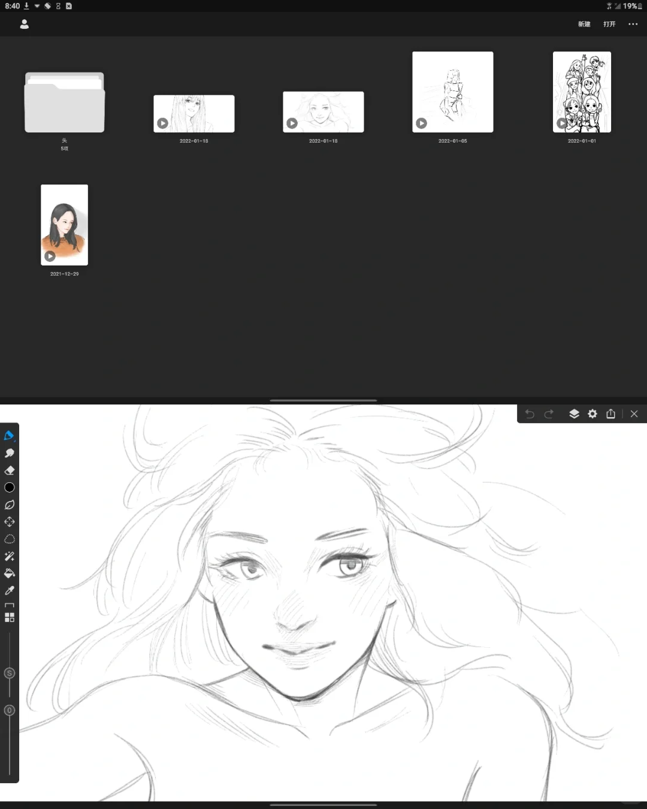The height and width of the screenshot is (809, 647).
Task: Open the 2021-12-29 colored portrait thumbnail
Action: pos(64,225)
